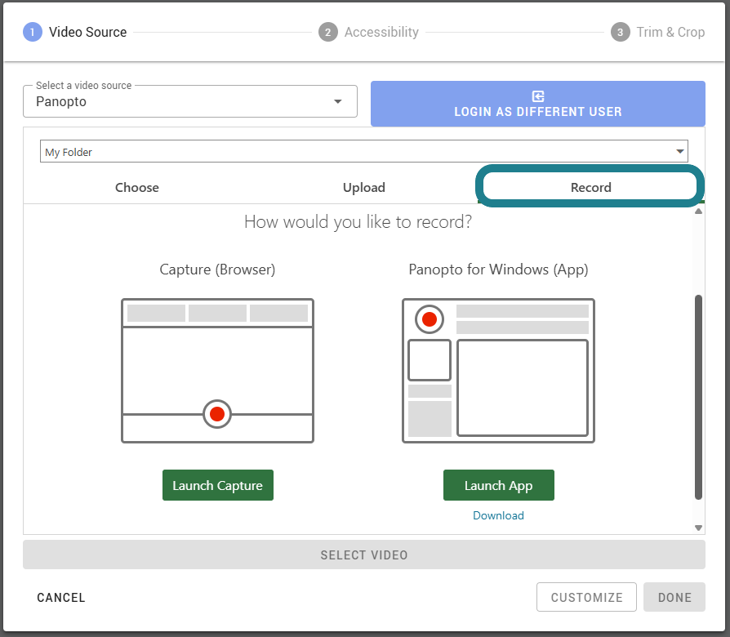Click step 3 circle for Trim & Crop
Image resolution: width=730 pixels, height=637 pixels.
coord(620,32)
